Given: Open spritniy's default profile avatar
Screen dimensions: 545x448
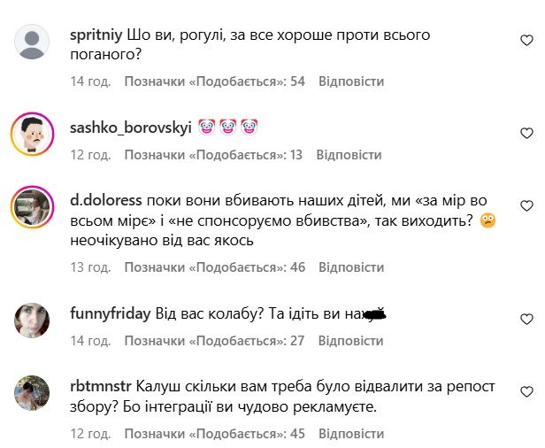Looking at the screenshot, I should pyautogui.click(x=33, y=41).
